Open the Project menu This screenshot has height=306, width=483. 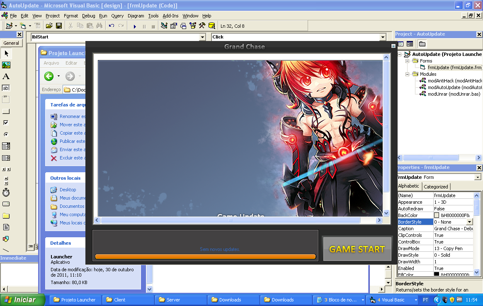(53, 16)
